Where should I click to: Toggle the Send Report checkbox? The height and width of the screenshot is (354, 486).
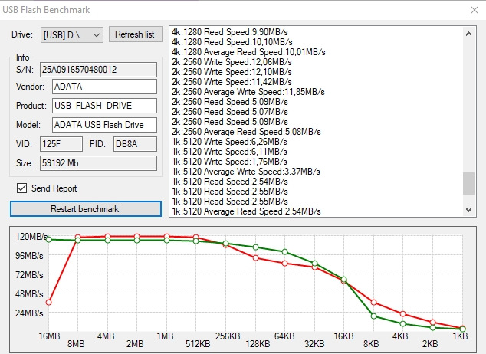coord(21,188)
